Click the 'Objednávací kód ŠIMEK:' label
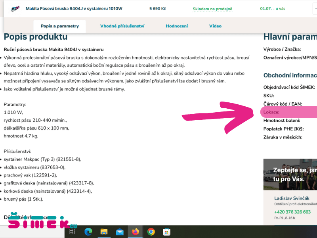Screen dimensions: 317x238 289,87
